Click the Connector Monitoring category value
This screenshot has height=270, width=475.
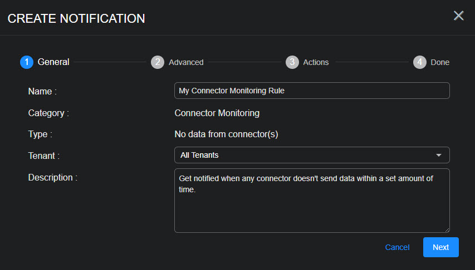tap(217, 113)
